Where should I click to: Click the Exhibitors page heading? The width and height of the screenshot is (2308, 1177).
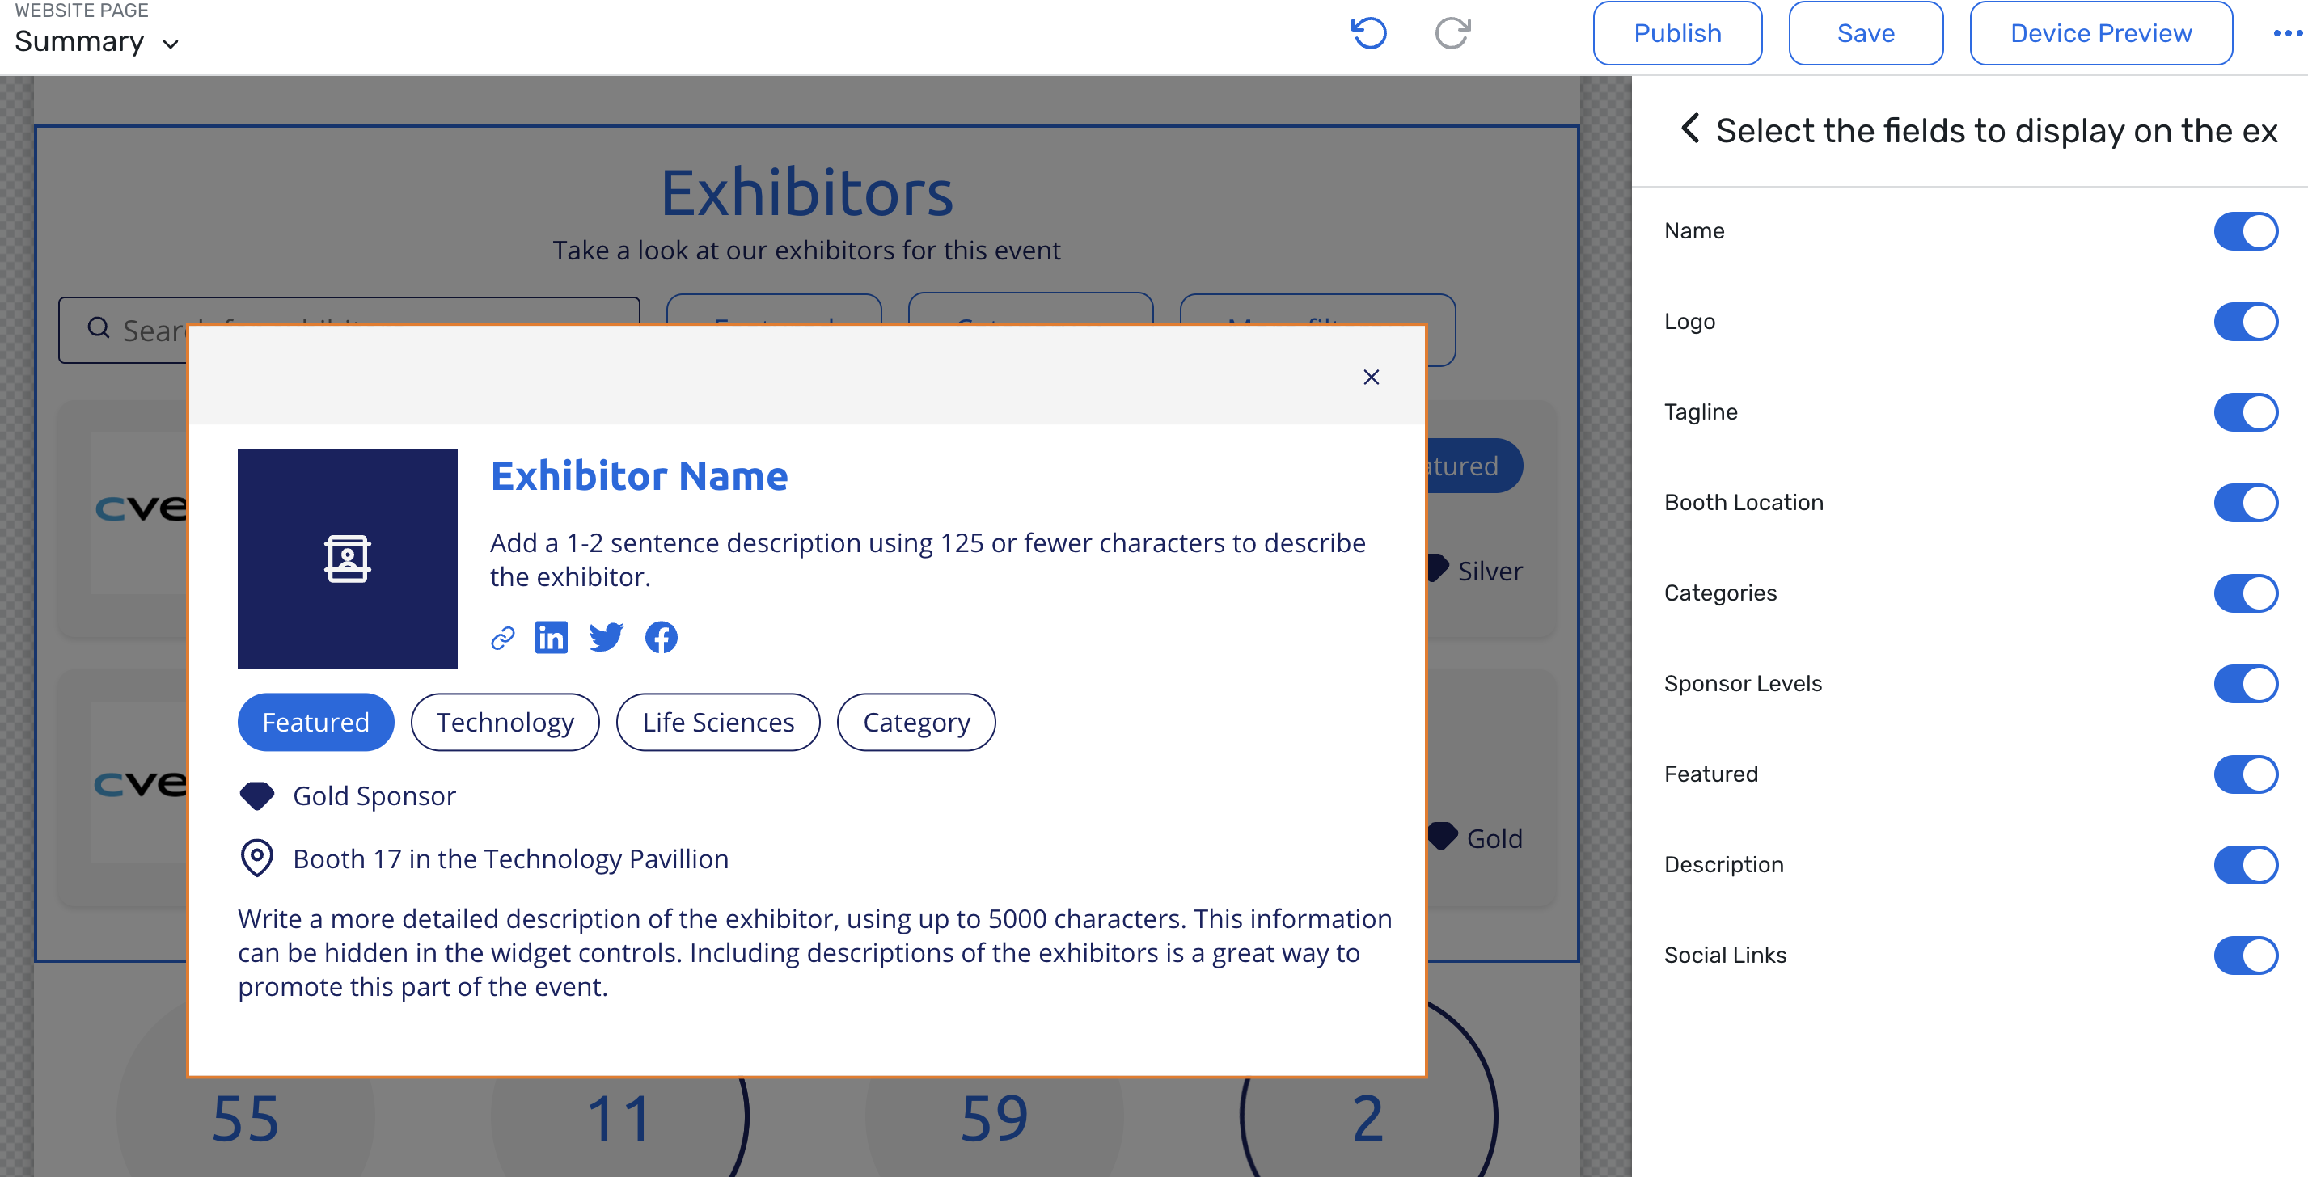(806, 192)
